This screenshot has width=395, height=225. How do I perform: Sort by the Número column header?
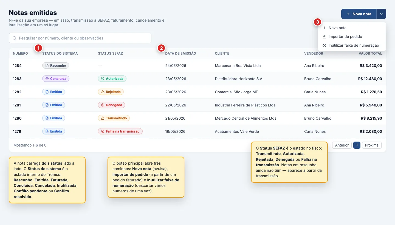pyautogui.click(x=20, y=54)
